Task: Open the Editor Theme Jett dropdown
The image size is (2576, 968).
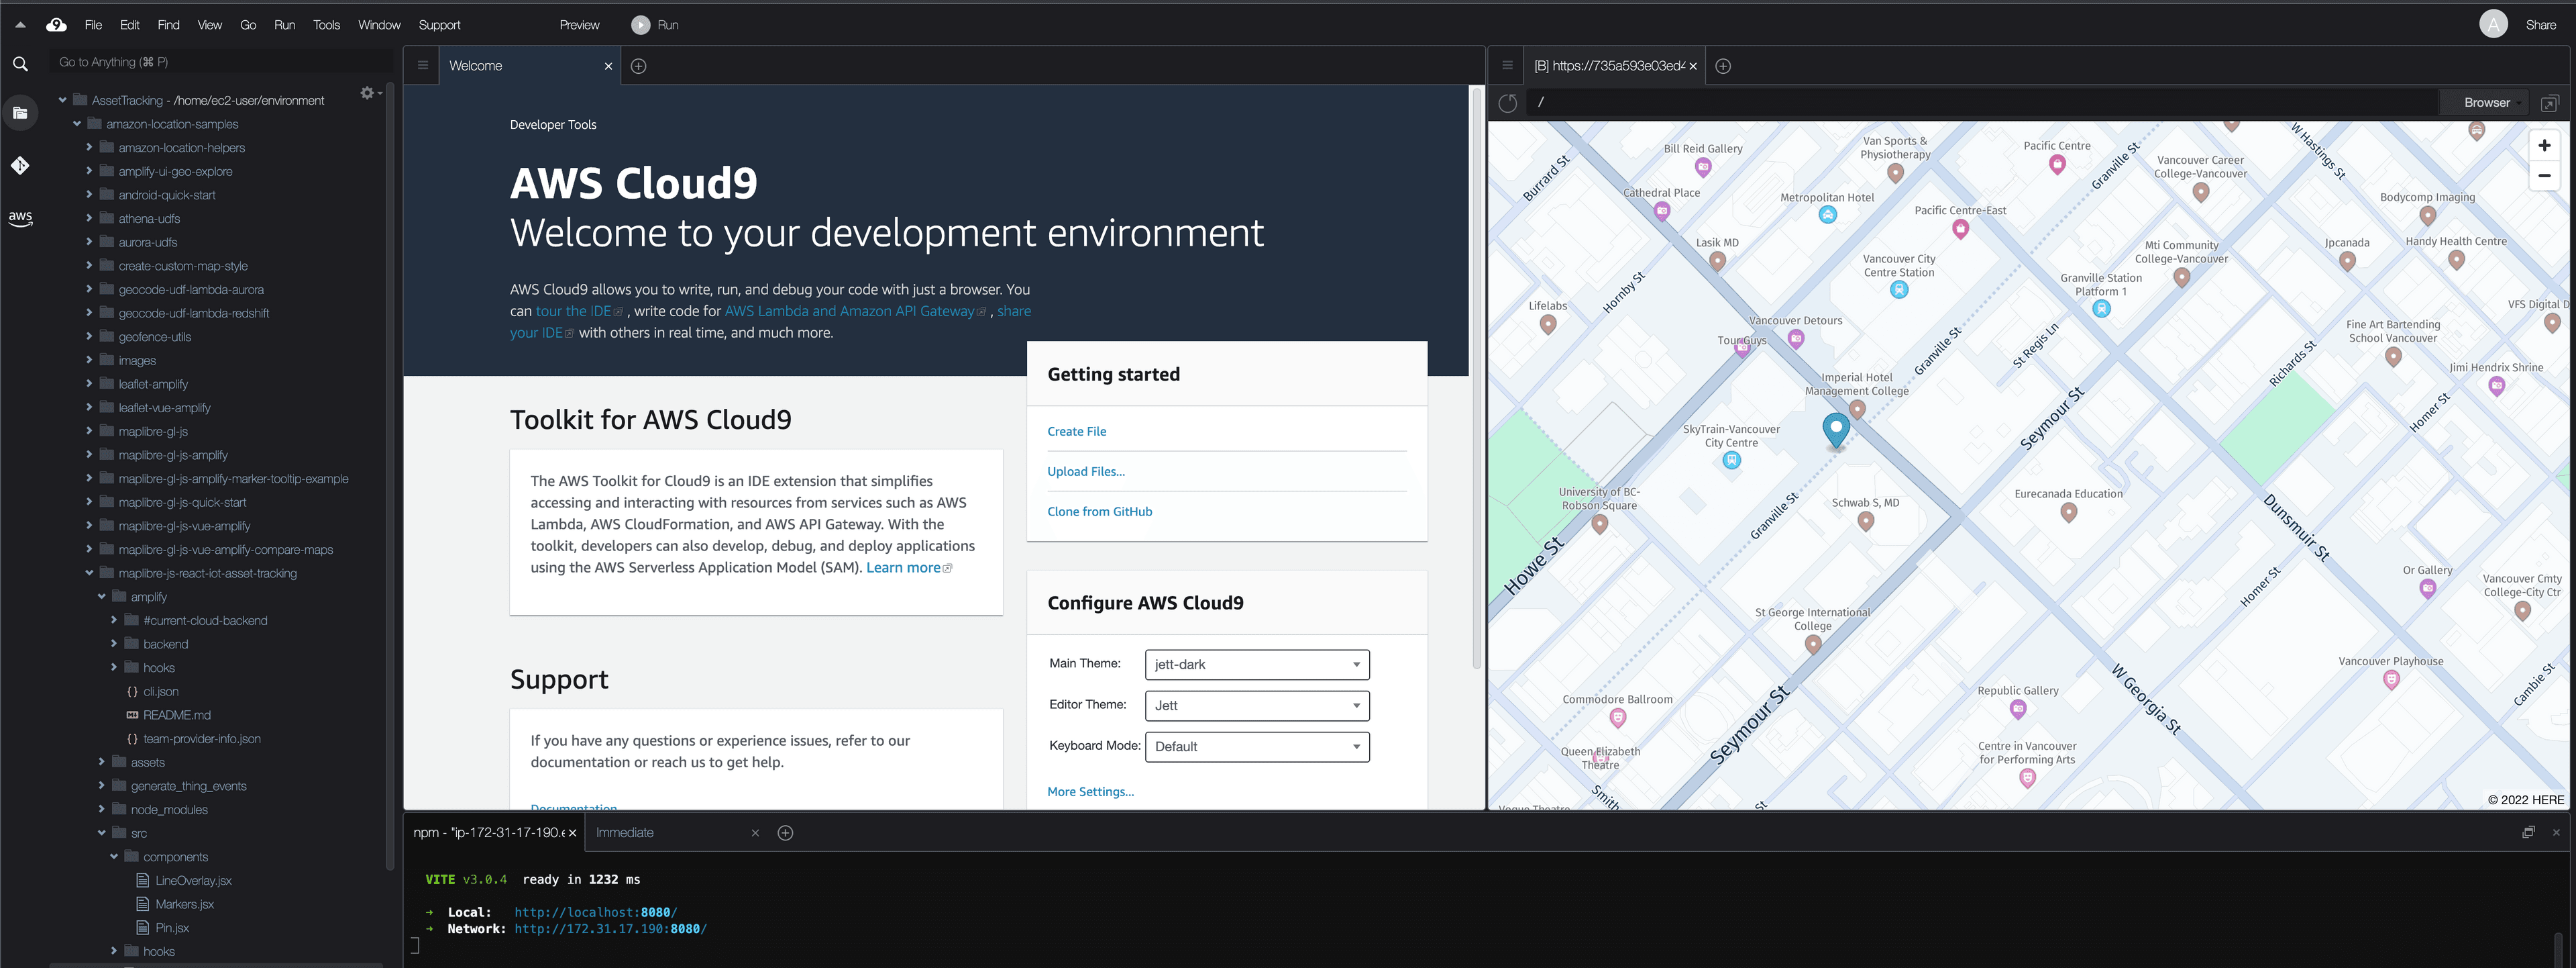Action: coord(1257,706)
